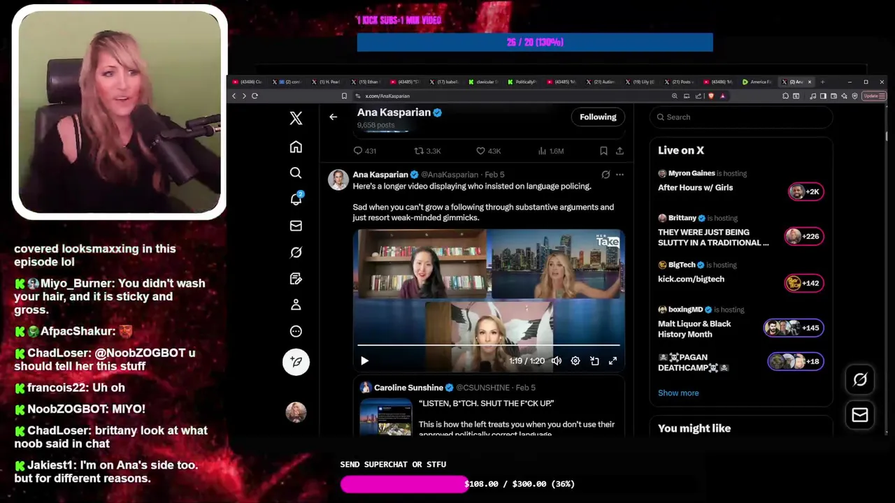Switch to the clavicular Kick tab
This screenshot has width=895, height=503.
(485, 82)
